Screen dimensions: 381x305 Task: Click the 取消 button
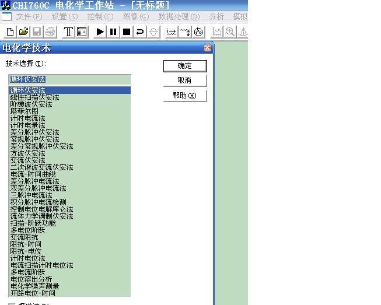(x=185, y=80)
